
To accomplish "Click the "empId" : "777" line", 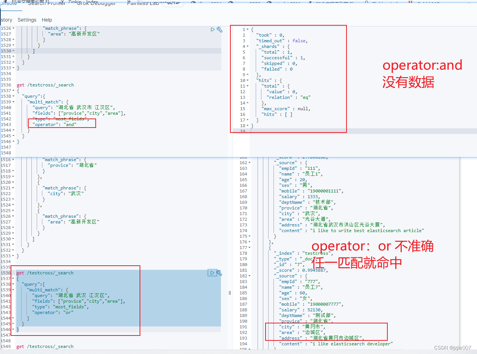I will click(299, 282).
